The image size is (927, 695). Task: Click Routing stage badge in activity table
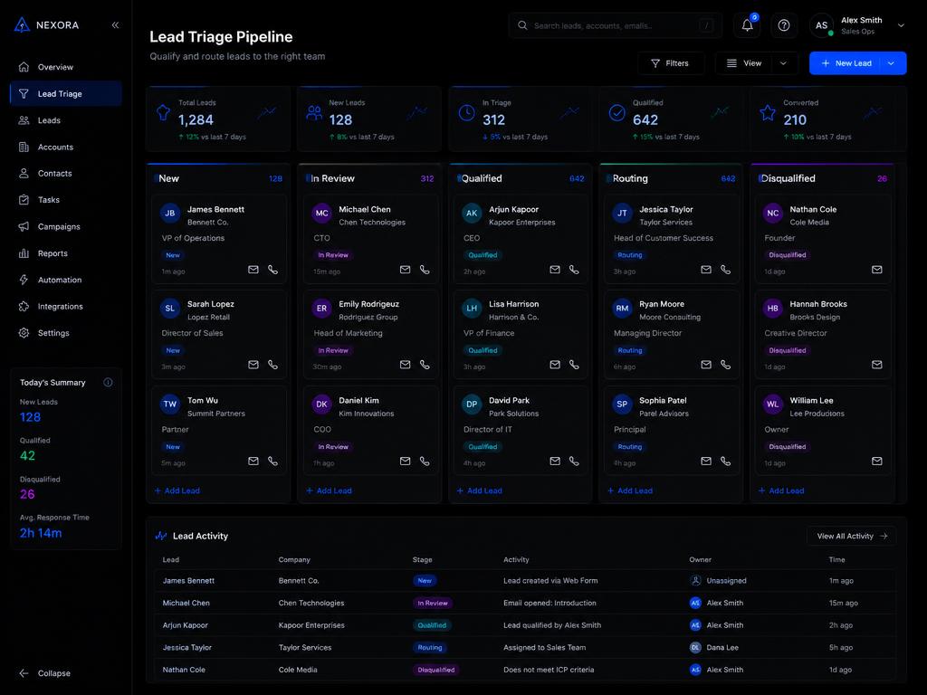coord(430,647)
